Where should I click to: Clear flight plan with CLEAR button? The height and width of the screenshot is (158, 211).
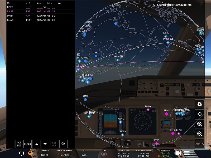[x=27, y=144]
